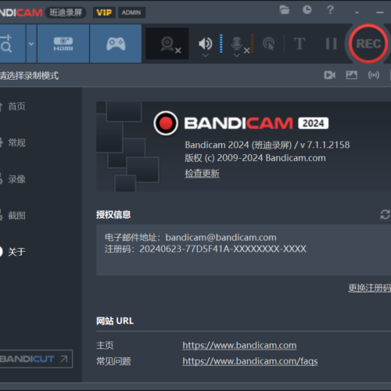Click the 班迪录屏 title label

coord(66,13)
